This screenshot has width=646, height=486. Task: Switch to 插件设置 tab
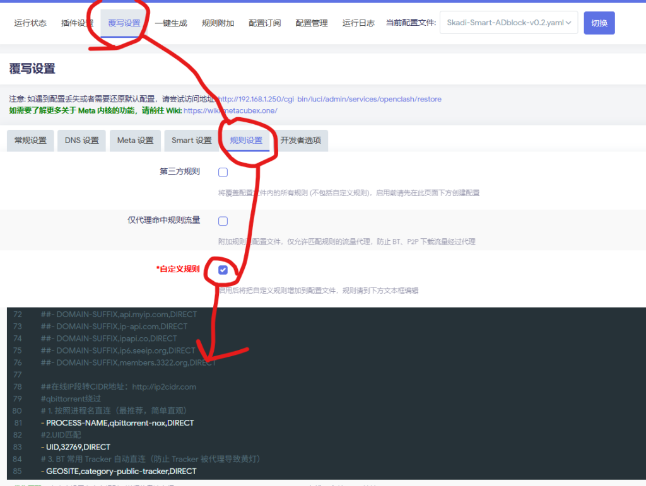point(77,23)
